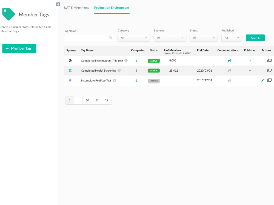Edit Incomplete RealAge Test with pencil icon

(x=263, y=80)
